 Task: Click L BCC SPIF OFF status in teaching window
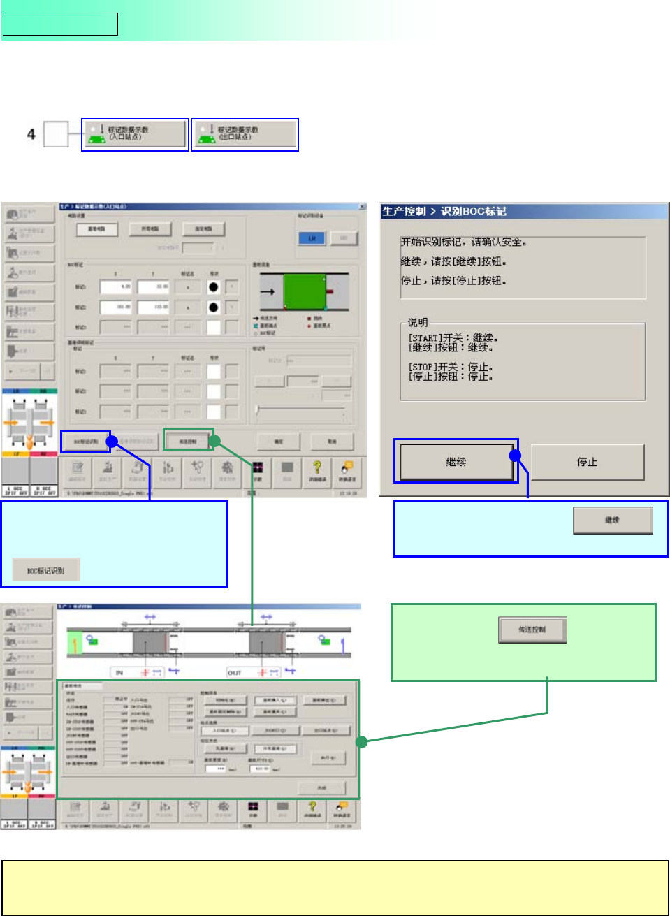[15, 490]
